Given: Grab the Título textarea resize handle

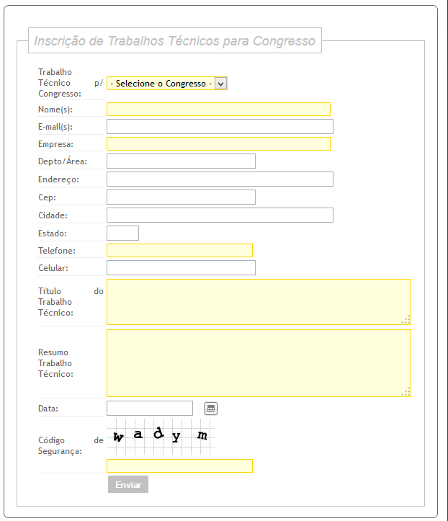Looking at the screenshot, I should tap(407, 320).
